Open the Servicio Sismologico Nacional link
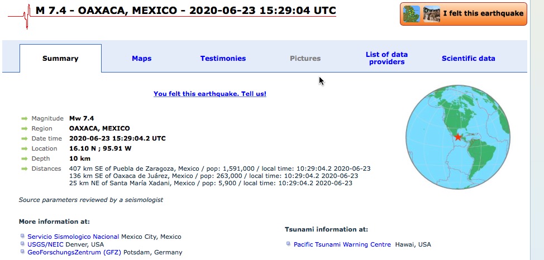This screenshot has height=260, width=544. coord(73,237)
